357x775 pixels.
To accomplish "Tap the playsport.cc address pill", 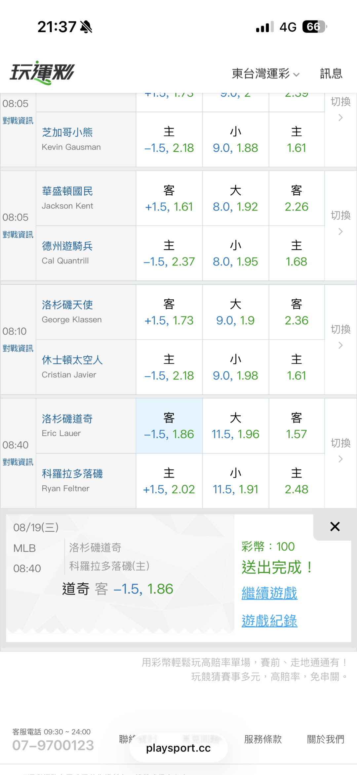I will point(178,748).
